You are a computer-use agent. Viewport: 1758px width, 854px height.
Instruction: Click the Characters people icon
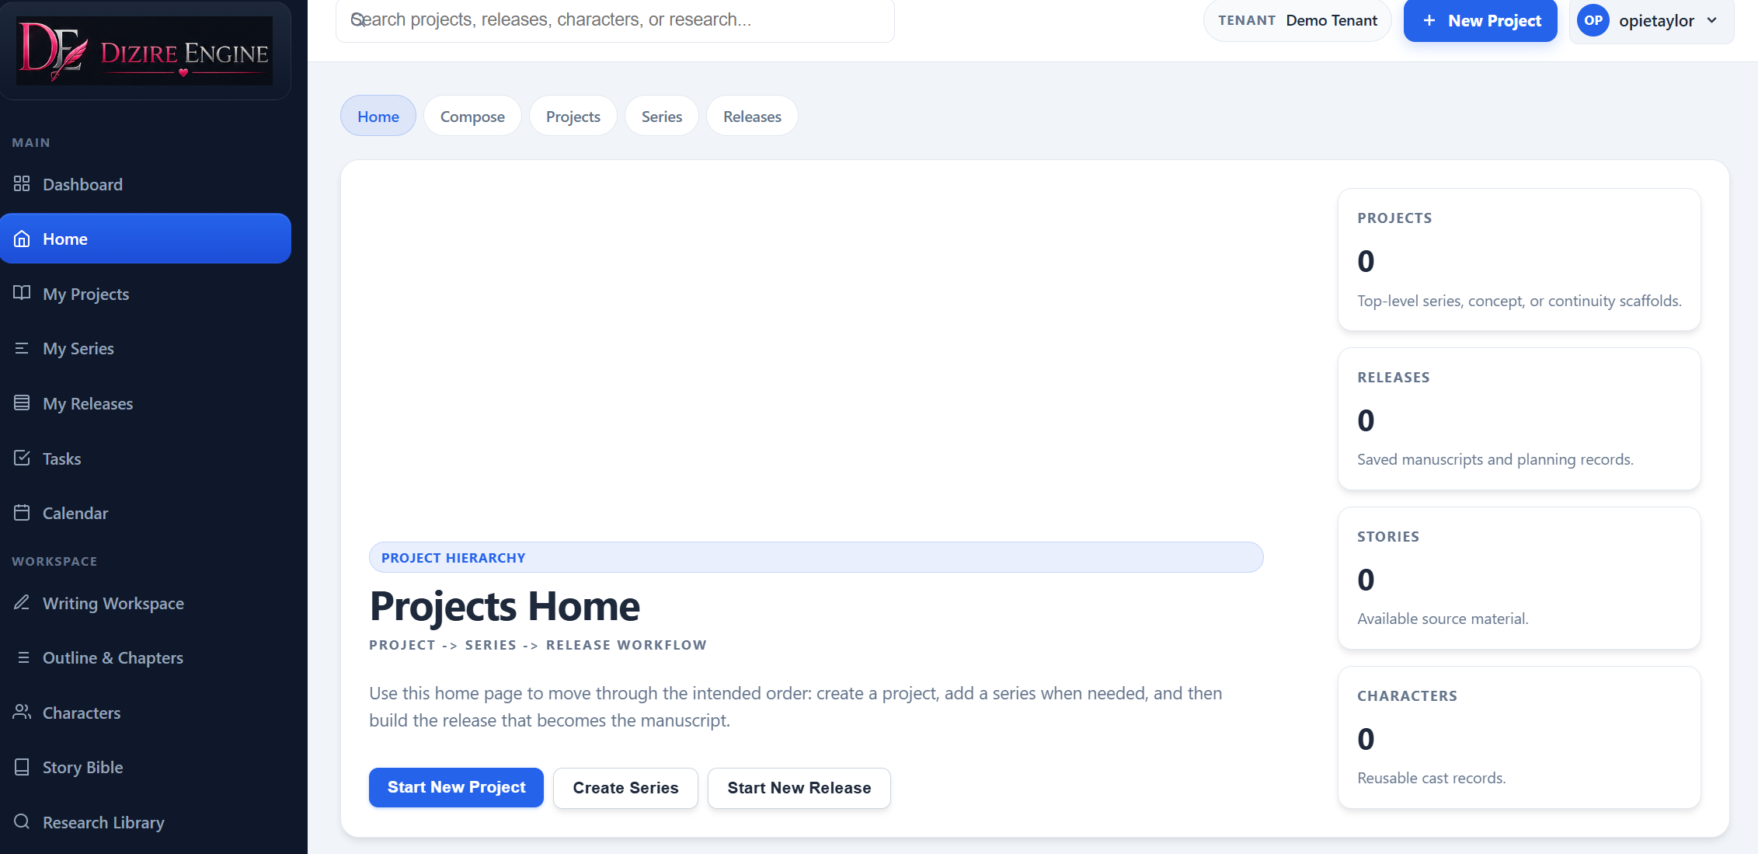point(22,712)
